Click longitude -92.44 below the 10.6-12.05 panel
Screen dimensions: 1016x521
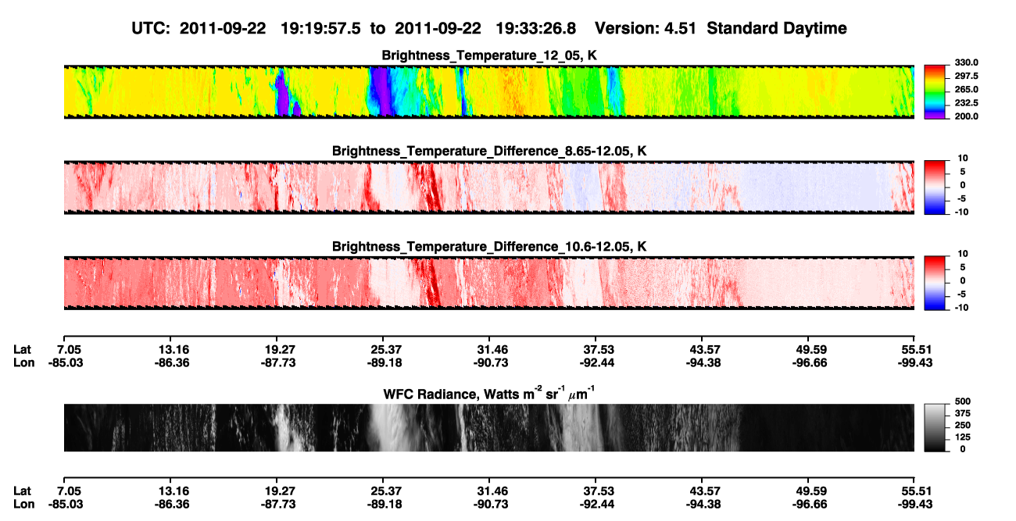tap(596, 362)
